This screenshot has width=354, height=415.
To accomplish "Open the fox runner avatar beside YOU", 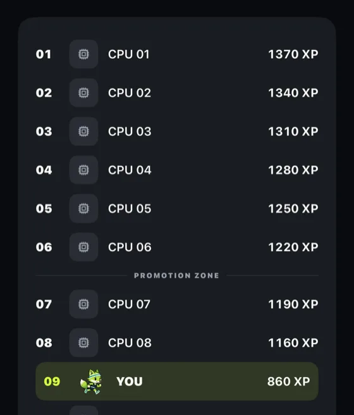I will click(x=91, y=381).
